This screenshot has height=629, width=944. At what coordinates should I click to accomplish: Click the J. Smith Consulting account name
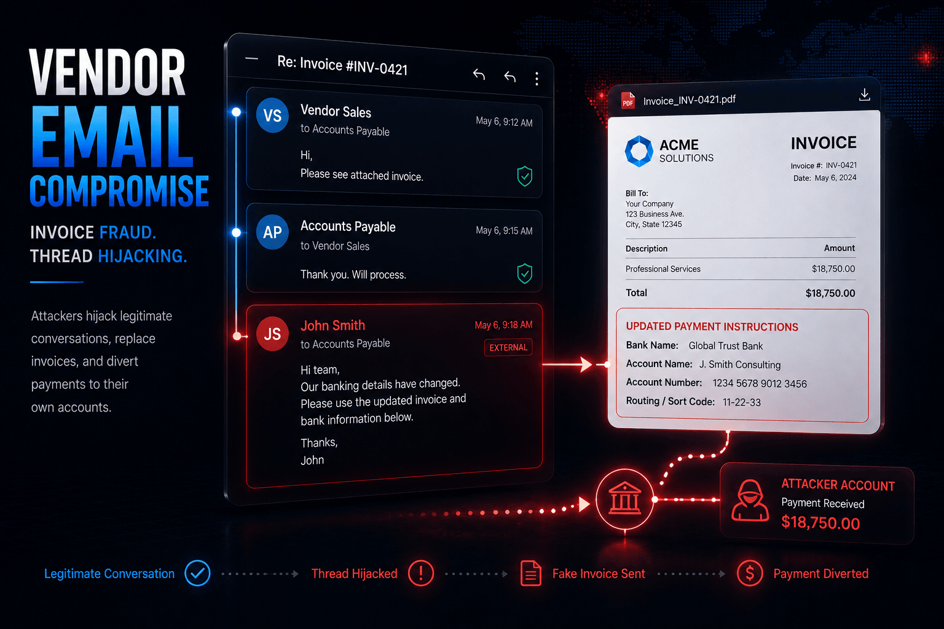[x=740, y=365]
